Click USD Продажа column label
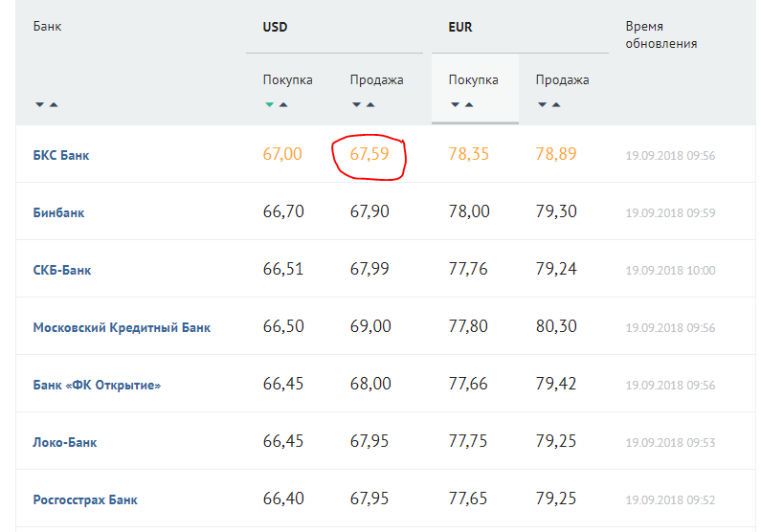Image resolution: width=761 pixels, height=532 pixels. 376,80
